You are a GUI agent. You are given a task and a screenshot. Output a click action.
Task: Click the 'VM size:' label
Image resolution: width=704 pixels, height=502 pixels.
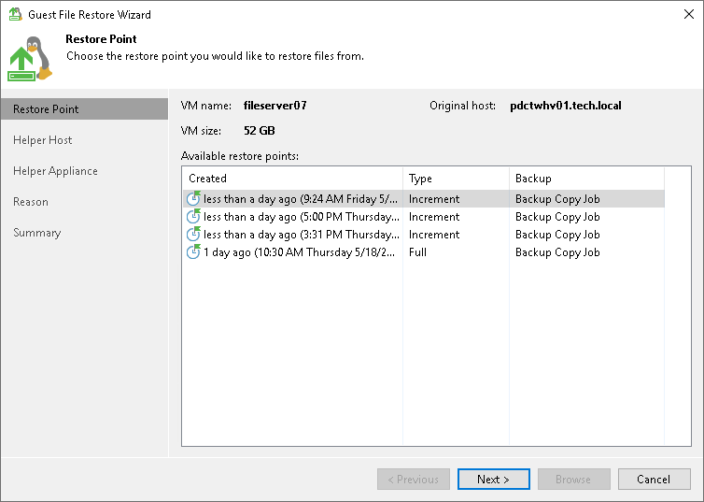[x=201, y=131]
